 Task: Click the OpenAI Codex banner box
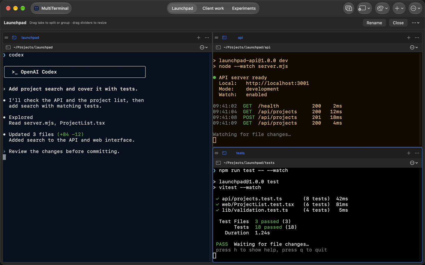75,72
